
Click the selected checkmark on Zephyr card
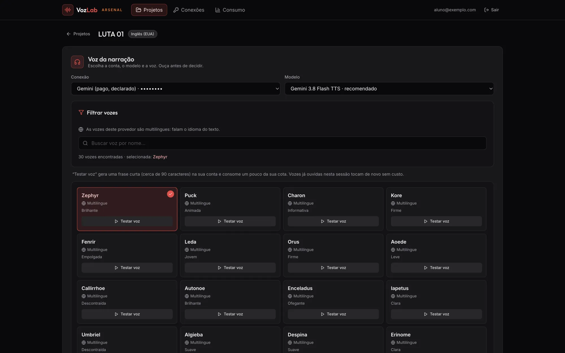170,194
